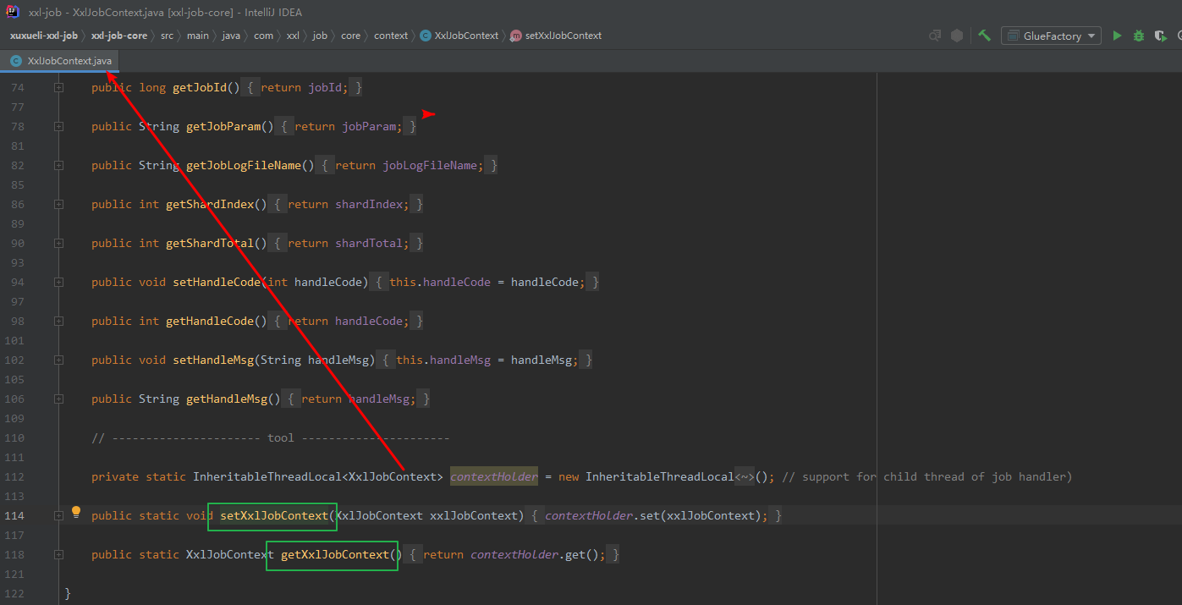This screenshot has height=605, width=1182.
Task: Click the xuxueli-xxl-job breadcrumb
Action: point(44,36)
